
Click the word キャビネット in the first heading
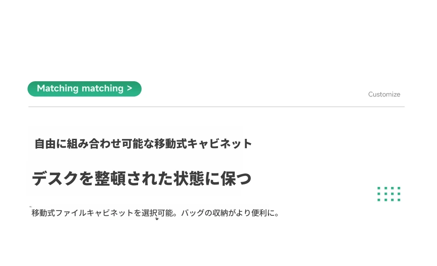click(x=219, y=144)
